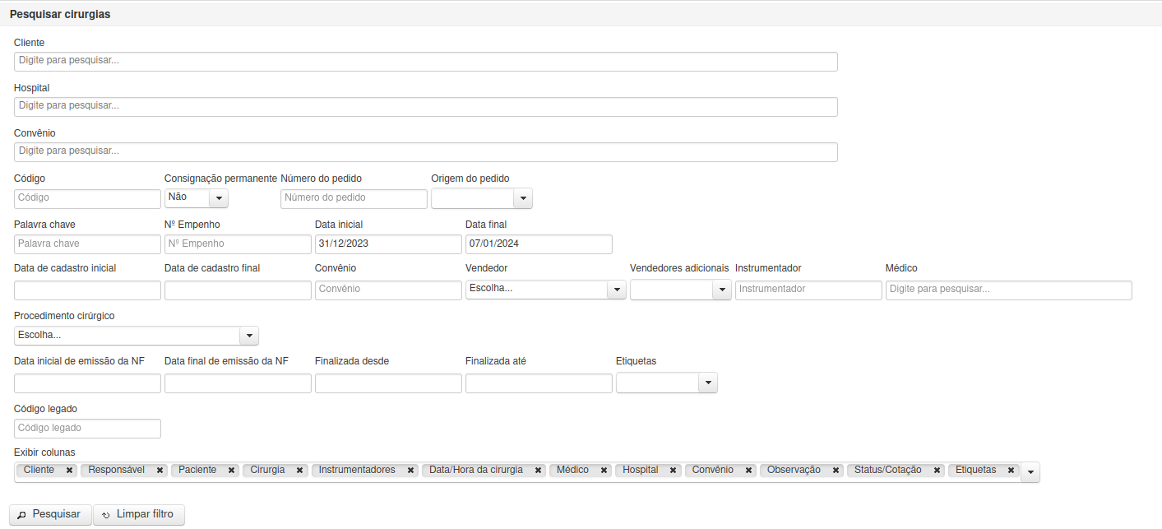Click the Pesquisar button
This screenshot has height=529, width=1162.
click(50, 514)
